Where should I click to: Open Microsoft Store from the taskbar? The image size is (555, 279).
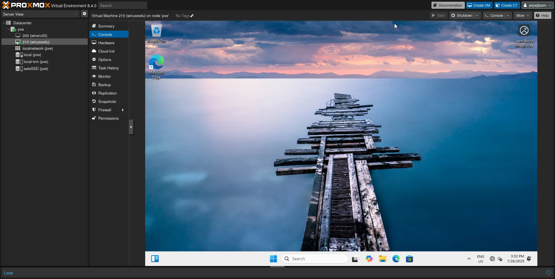point(409,259)
